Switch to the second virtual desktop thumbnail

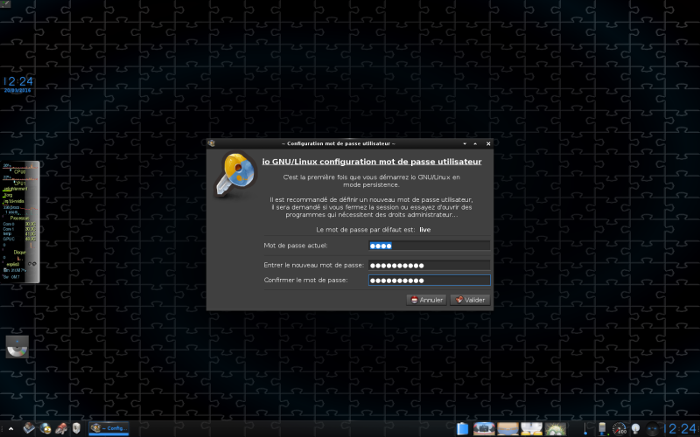pyautogui.click(x=508, y=428)
